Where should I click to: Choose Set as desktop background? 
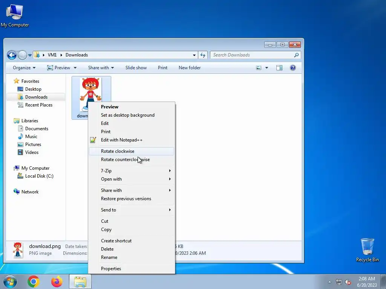132,115
